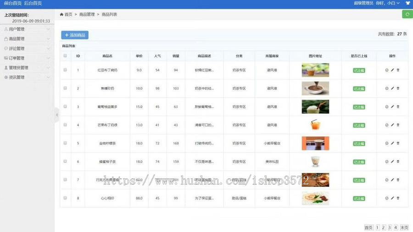
Task: Edit product ID 4 with pencil icon
Action: click(392, 125)
